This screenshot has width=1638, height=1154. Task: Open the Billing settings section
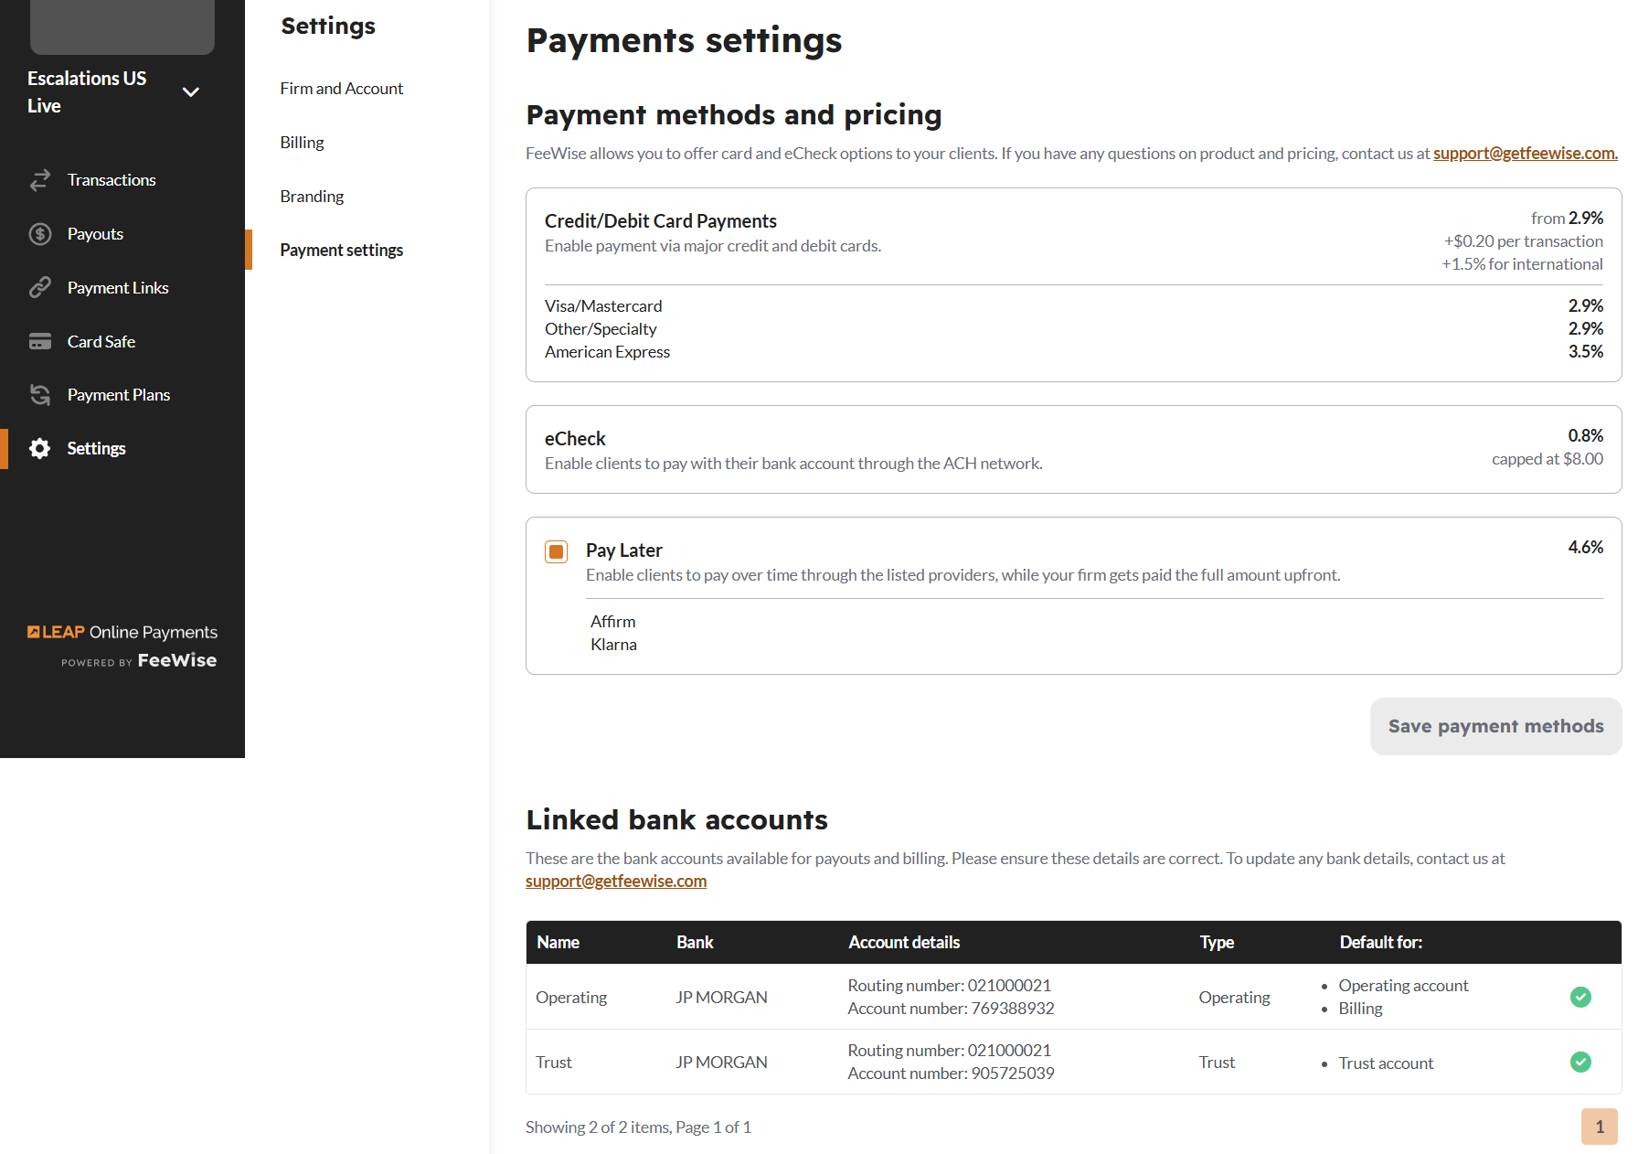[302, 143]
